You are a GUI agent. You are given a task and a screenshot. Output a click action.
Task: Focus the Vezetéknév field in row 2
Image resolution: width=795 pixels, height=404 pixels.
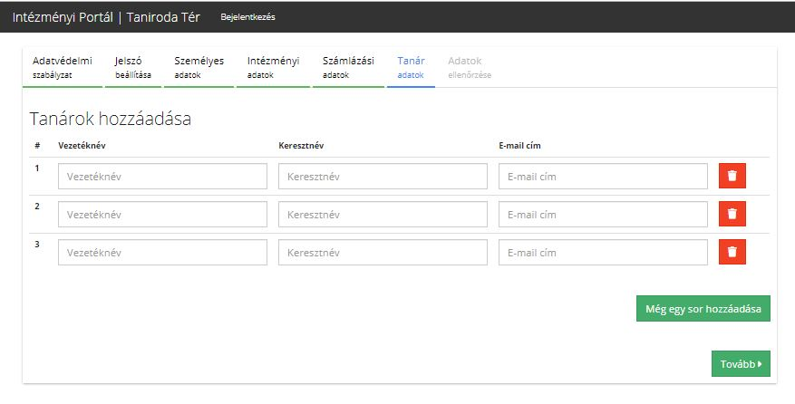click(x=162, y=214)
